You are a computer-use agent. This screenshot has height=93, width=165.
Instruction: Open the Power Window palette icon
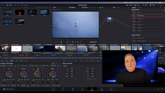(x=81, y=61)
